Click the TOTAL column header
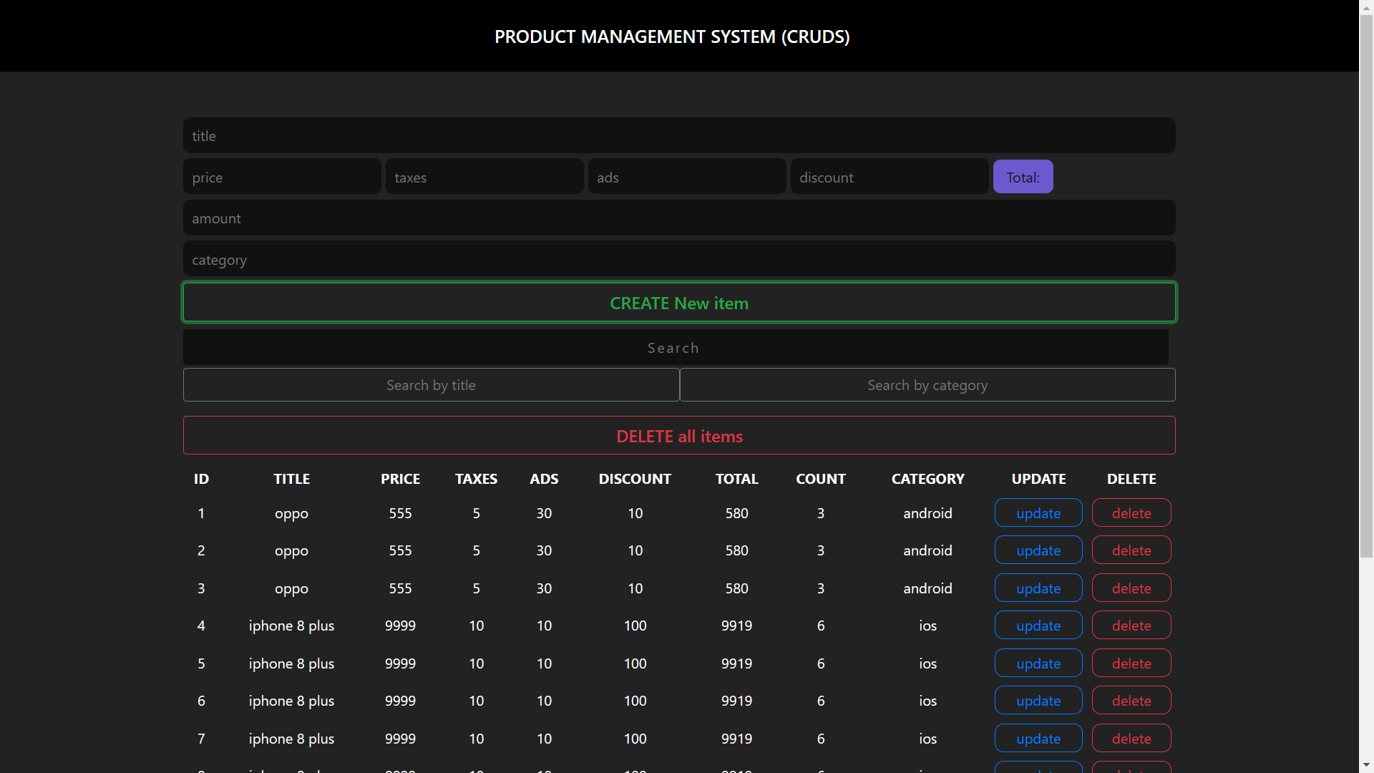Image resolution: width=1374 pixels, height=773 pixels. point(736,479)
